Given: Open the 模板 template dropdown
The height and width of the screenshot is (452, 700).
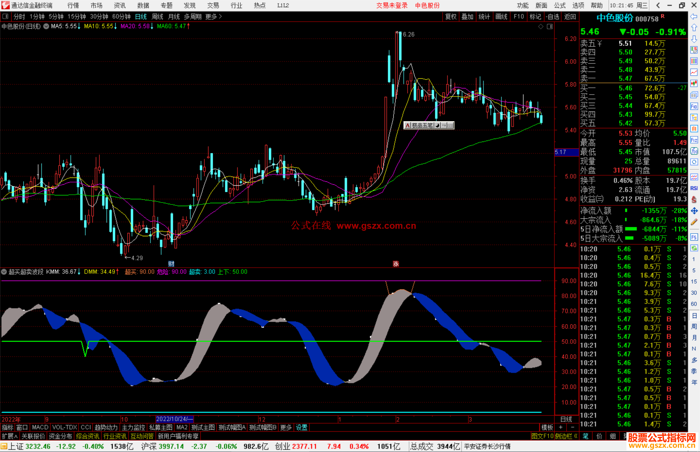Looking at the screenshot, I should (547, 427).
